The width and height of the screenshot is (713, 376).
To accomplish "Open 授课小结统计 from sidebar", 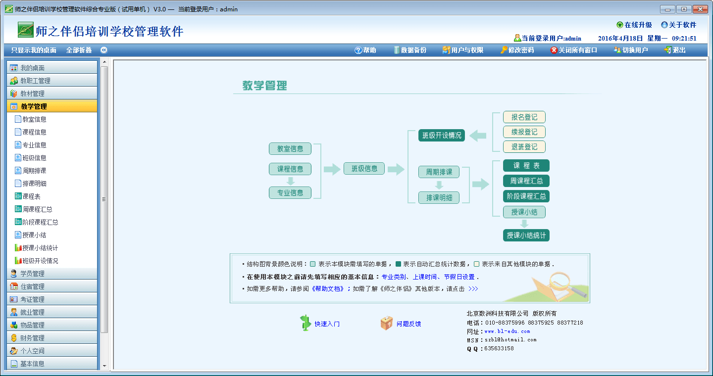I will [40, 248].
